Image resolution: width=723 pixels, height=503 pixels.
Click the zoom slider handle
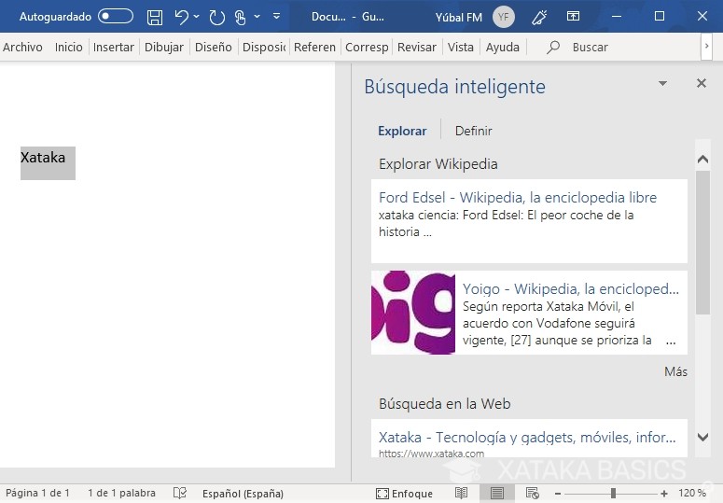tap(613, 493)
